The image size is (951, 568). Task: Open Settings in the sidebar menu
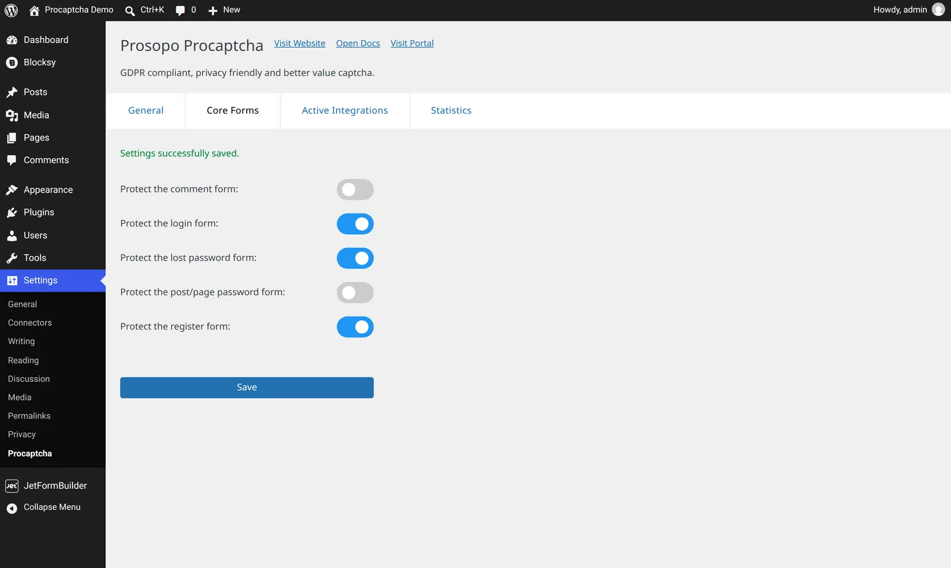point(53,280)
